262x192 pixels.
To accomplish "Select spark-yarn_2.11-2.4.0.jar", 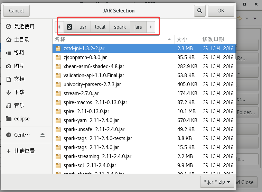I will pyautogui.click(x=144, y=120).
